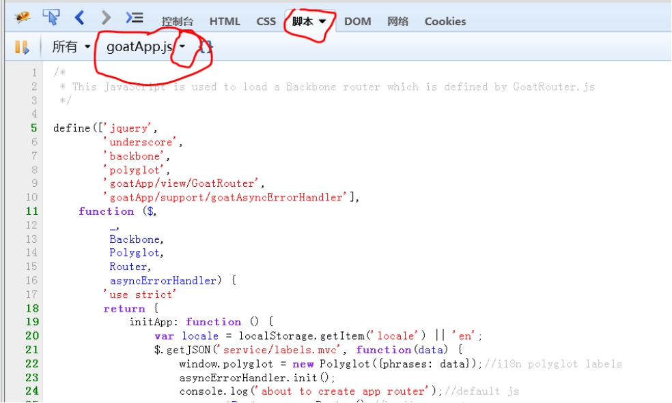Set breakpoint on line 5 gutter

(x=33, y=128)
